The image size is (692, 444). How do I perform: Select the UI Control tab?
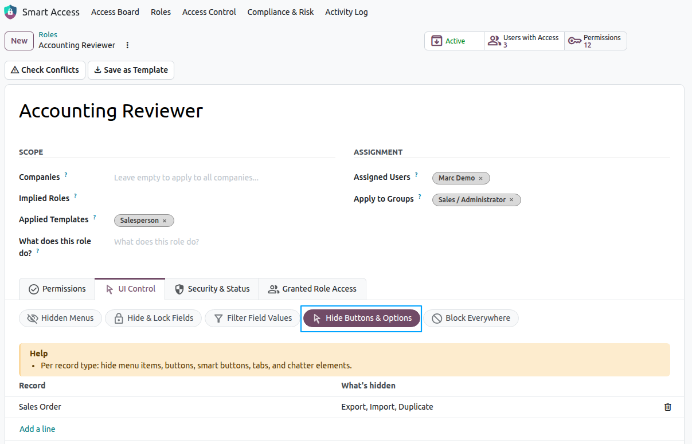(x=130, y=289)
